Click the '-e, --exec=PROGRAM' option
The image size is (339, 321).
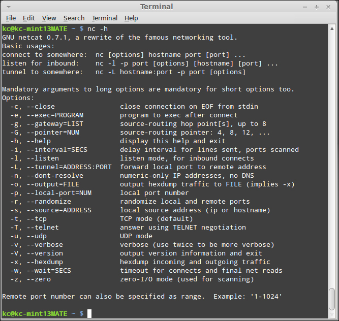47,115
